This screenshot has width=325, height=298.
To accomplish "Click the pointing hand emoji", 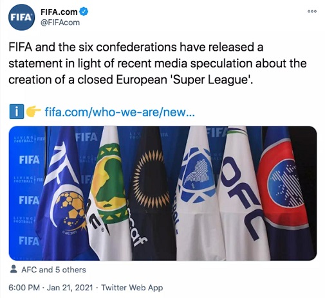I will (x=33, y=112).
